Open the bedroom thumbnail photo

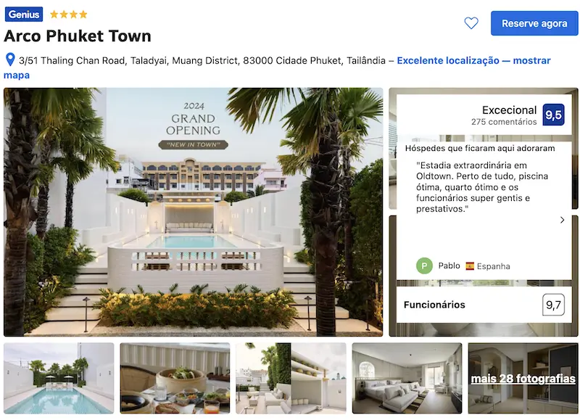[x=407, y=378]
